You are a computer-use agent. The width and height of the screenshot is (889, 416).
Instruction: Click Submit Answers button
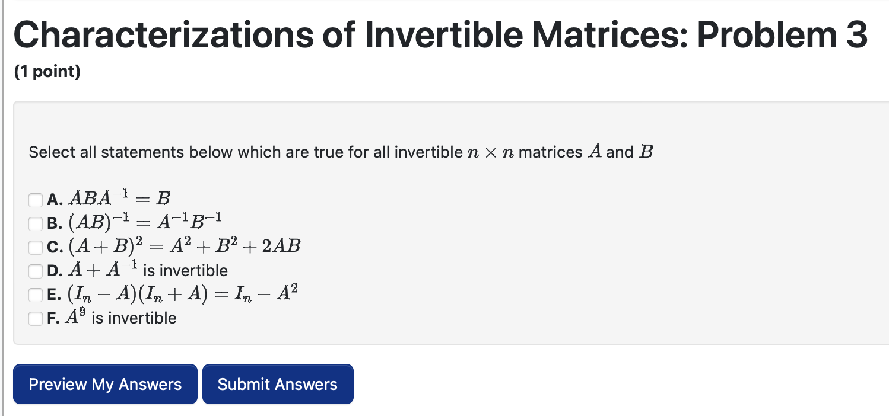click(278, 384)
